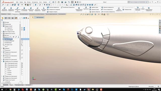Screen dimensions: 161x91
Task: Click the SolidWorks search help field
Action: click(x=138, y=2)
